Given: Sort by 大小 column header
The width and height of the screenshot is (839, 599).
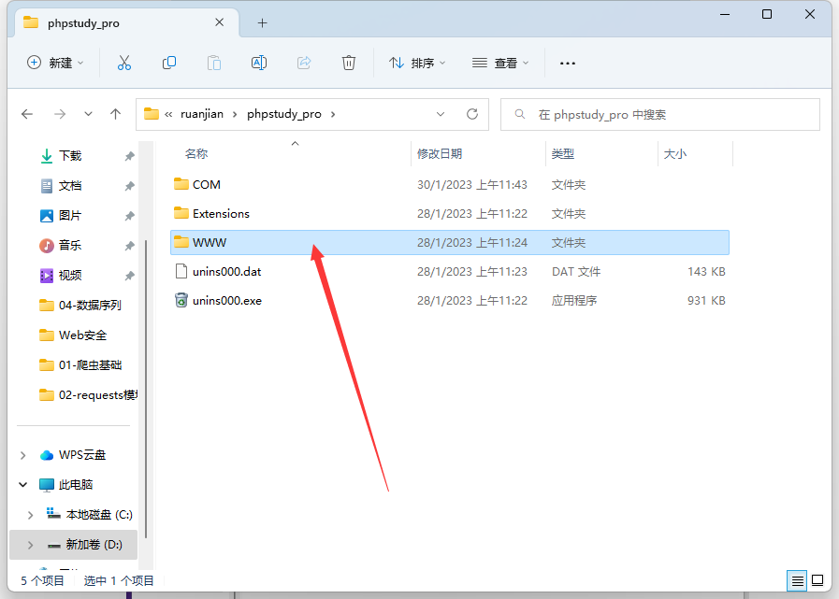Looking at the screenshot, I should click(675, 154).
